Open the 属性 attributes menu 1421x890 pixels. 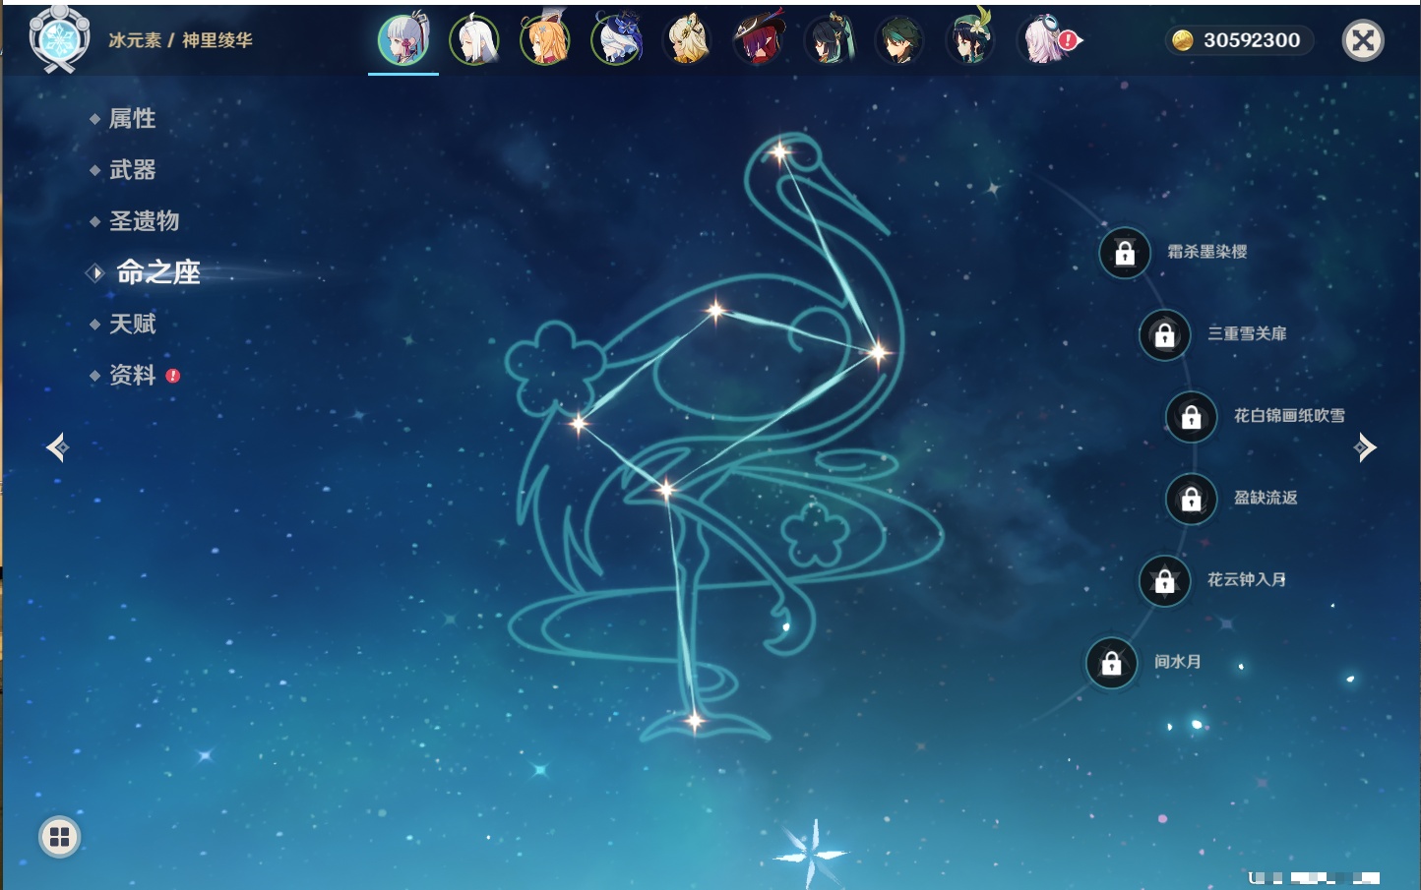[132, 119]
